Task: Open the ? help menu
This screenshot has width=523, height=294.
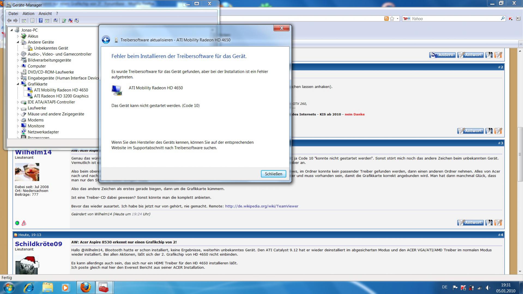Action: pyautogui.click(x=57, y=13)
